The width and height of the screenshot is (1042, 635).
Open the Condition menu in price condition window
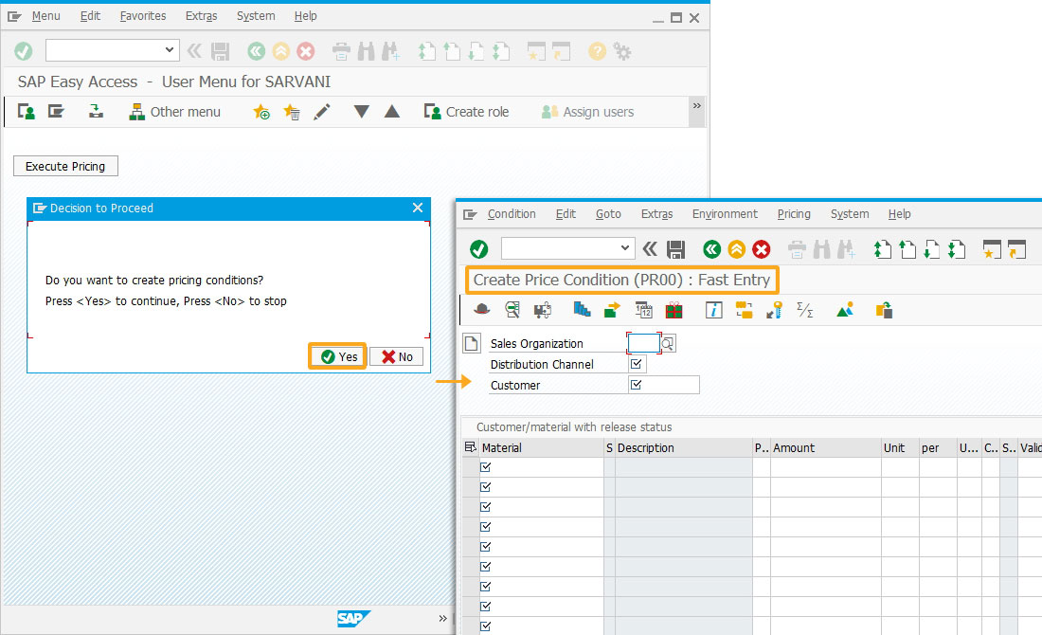coord(511,214)
